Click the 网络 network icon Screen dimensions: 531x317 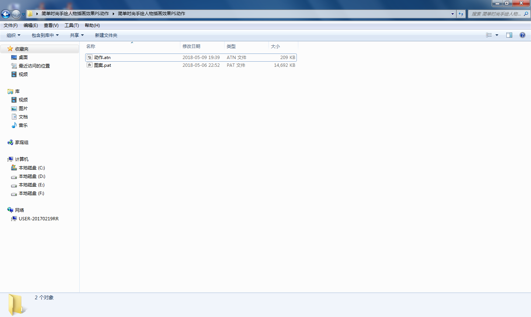click(10, 210)
